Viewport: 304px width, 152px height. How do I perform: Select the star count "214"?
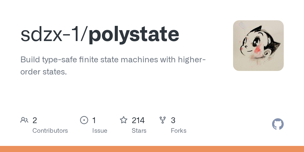[x=138, y=120]
